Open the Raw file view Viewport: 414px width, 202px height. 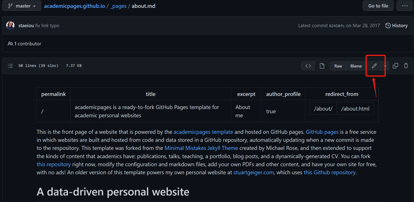pyautogui.click(x=338, y=66)
